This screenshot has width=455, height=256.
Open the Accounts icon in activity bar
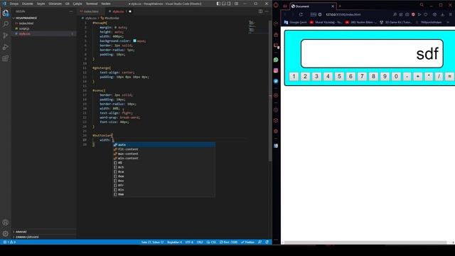[x=6, y=223]
